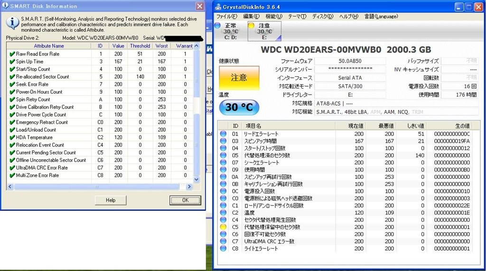Click the Value column header in SMART dialog
486x271 pixels.
click(118, 46)
